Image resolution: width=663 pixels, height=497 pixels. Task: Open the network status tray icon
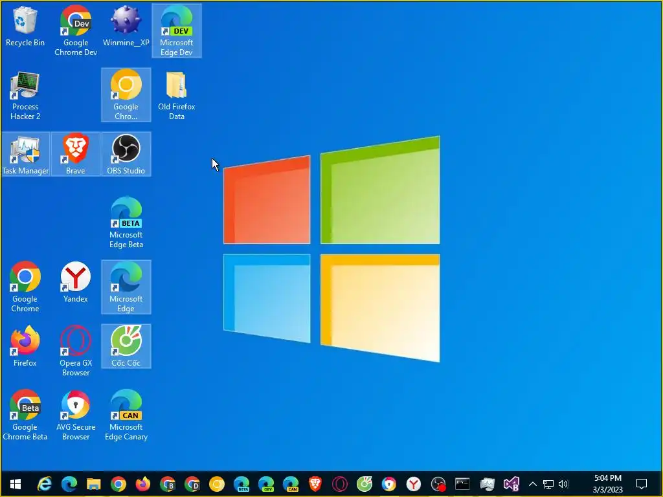[548, 484]
